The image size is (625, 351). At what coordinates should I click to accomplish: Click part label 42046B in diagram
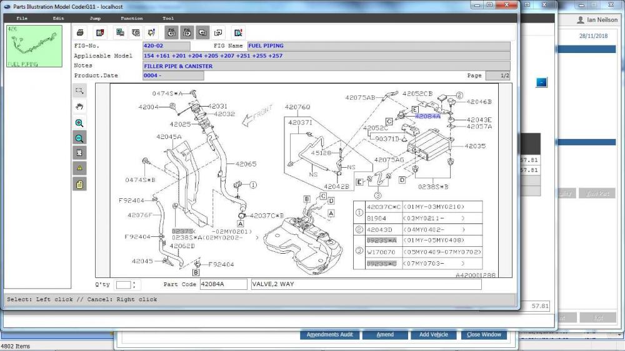tap(479, 102)
